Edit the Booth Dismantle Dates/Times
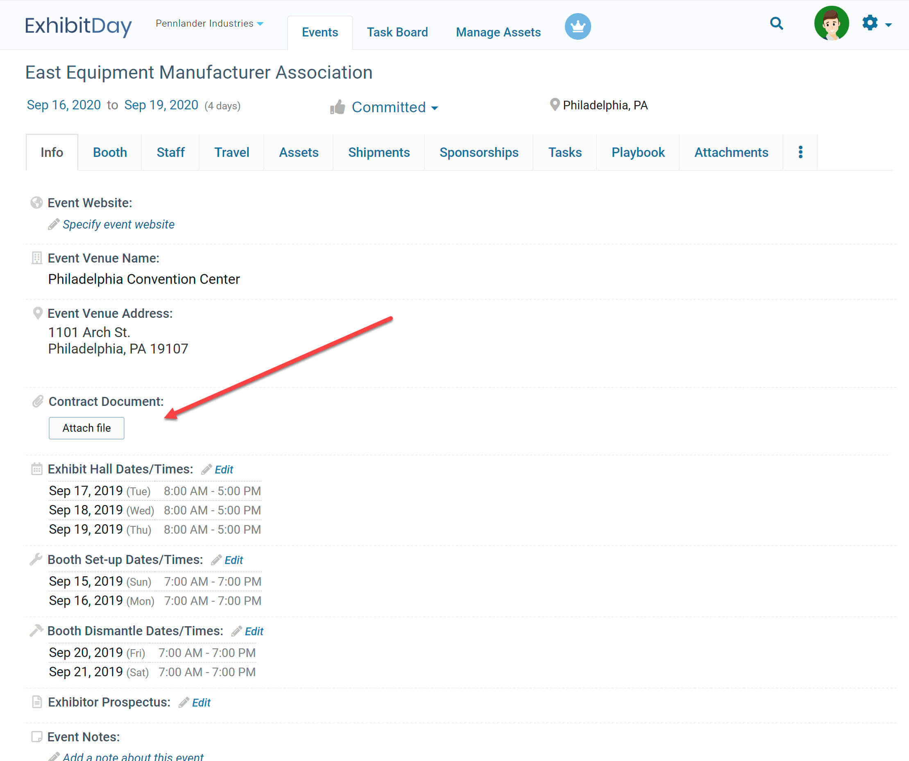The width and height of the screenshot is (909, 761). click(254, 632)
